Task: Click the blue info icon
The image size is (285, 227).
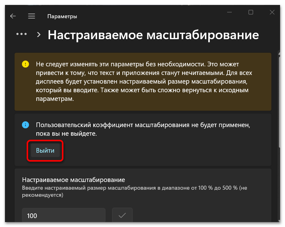Action: point(25,125)
